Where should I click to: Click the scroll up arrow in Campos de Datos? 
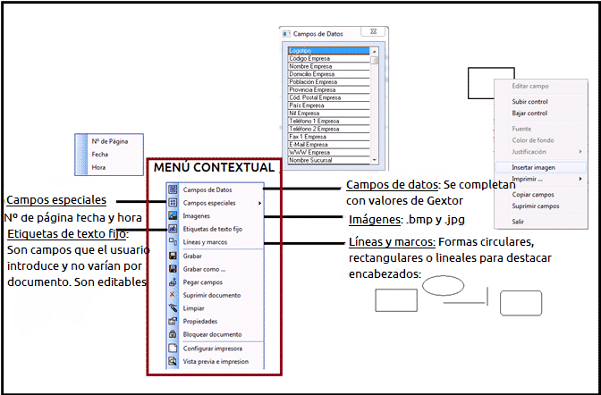(375, 51)
